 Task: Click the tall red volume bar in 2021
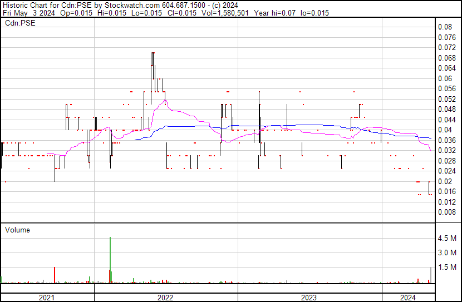55,275
